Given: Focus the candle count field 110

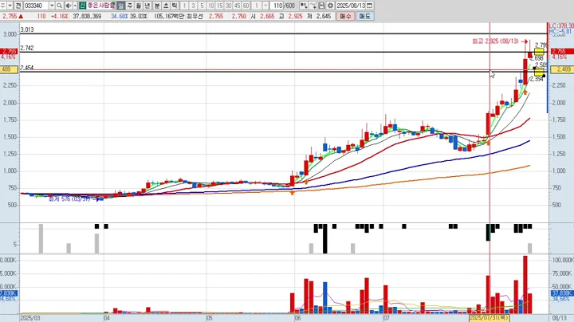Looking at the screenshot, I should (x=278, y=6).
